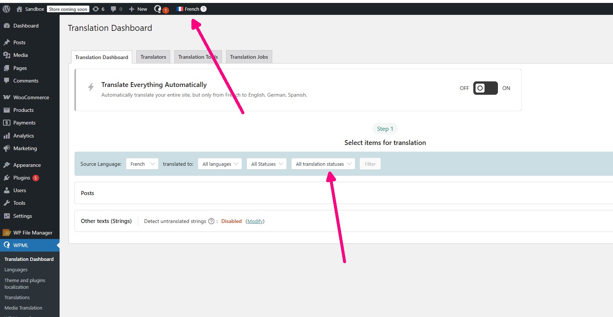The width and height of the screenshot is (613, 317).
Task: Click the Other texts (Strings) heading
Action: click(x=106, y=221)
